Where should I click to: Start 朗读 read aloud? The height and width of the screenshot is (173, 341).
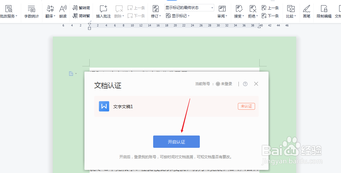click(x=63, y=12)
